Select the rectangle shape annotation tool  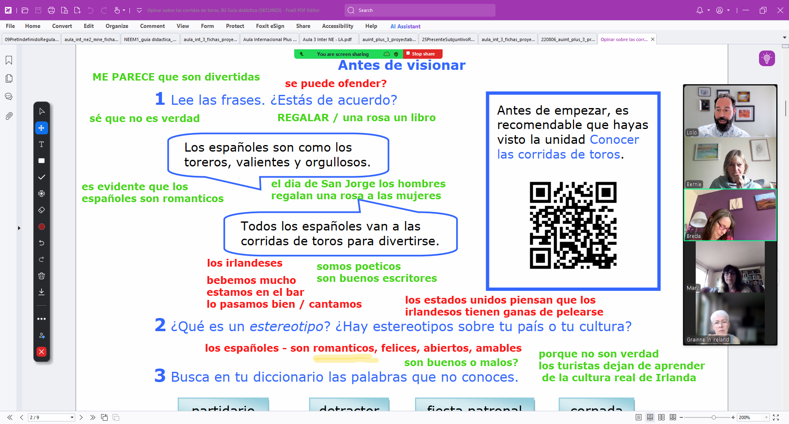click(42, 161)
